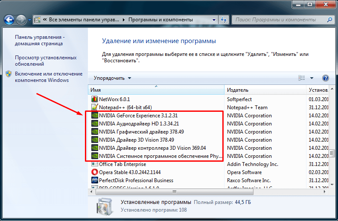This screenshot has width=338, height=221.
Task: Click the change view icon
Action: (301, 78)
